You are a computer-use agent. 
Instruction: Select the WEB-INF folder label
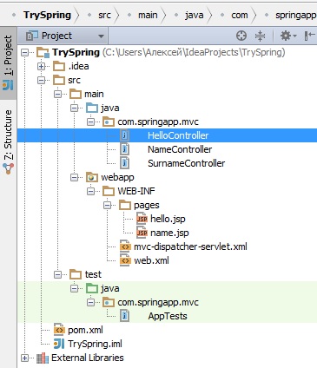tap(136, 191)
